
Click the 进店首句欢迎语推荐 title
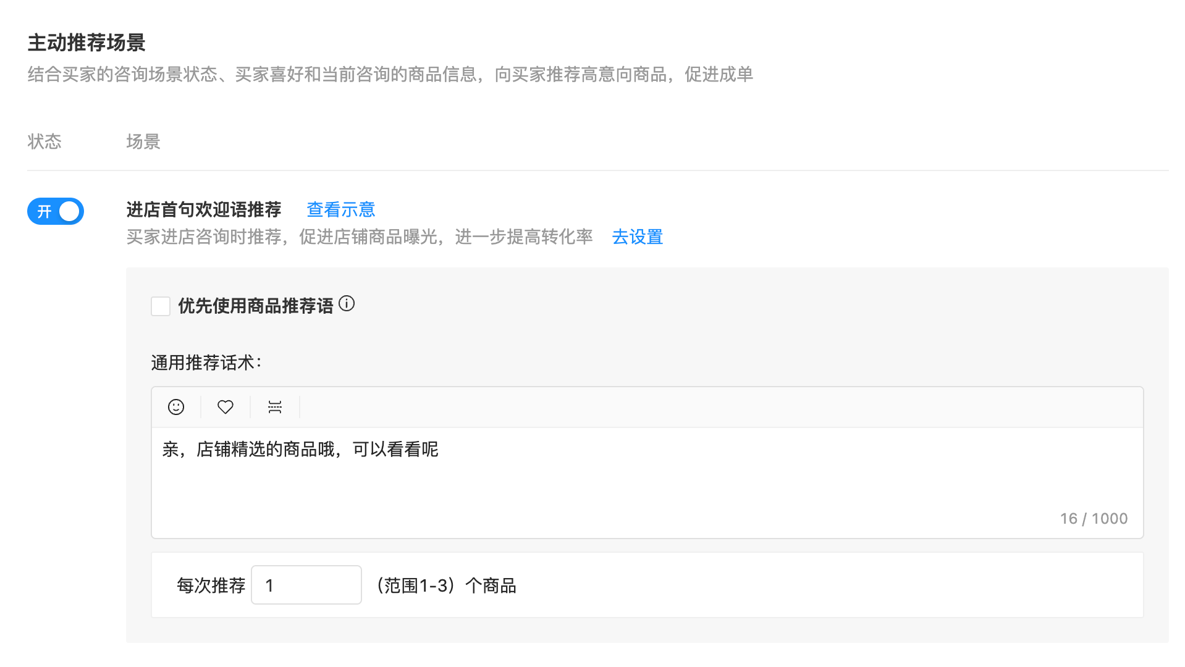pos(204,210)
